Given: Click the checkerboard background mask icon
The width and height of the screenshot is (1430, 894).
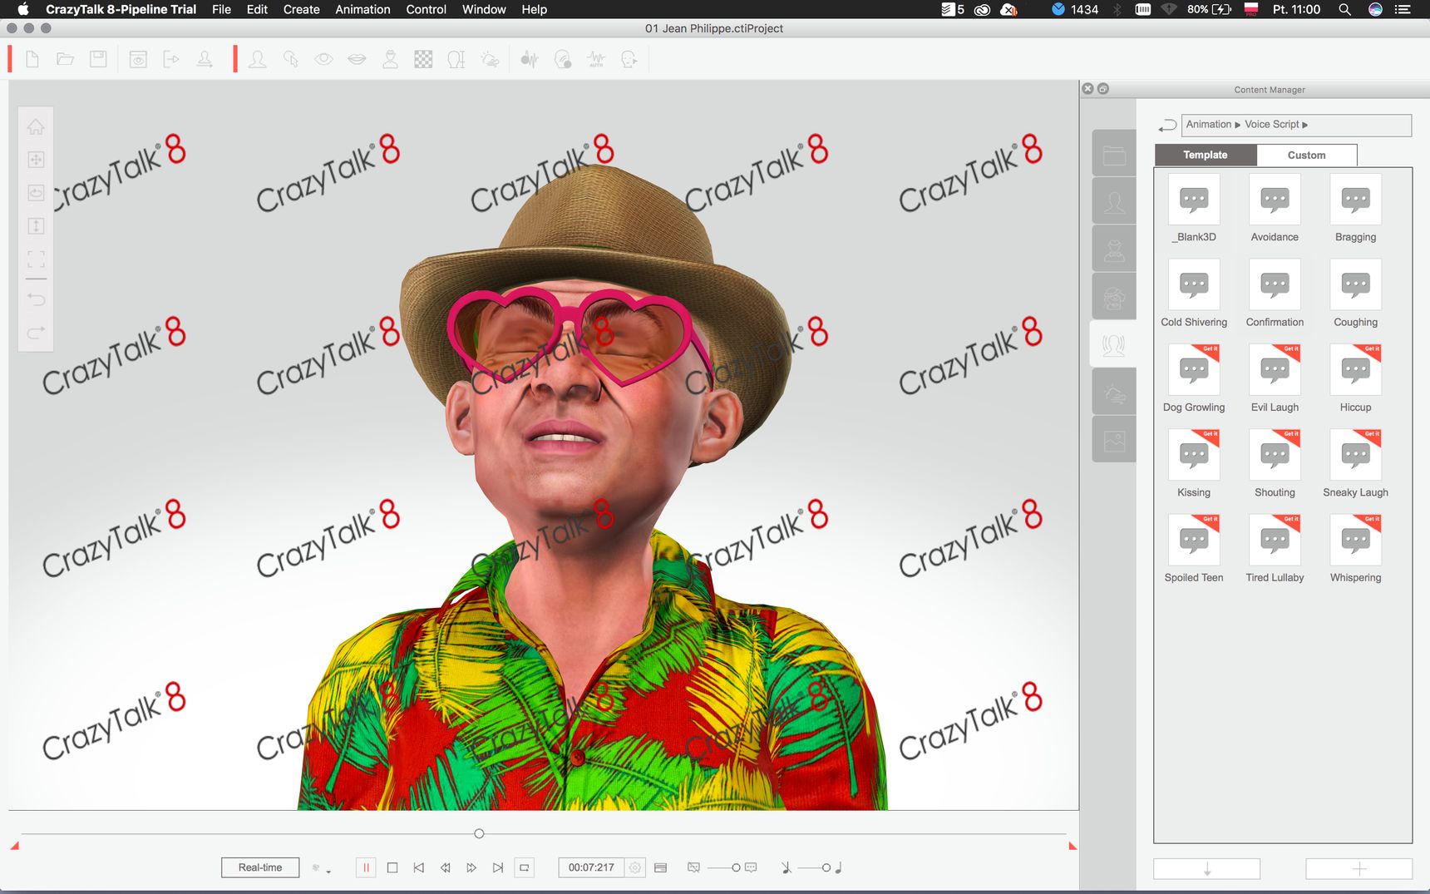Looking at the screenshot, I should 423,59.
